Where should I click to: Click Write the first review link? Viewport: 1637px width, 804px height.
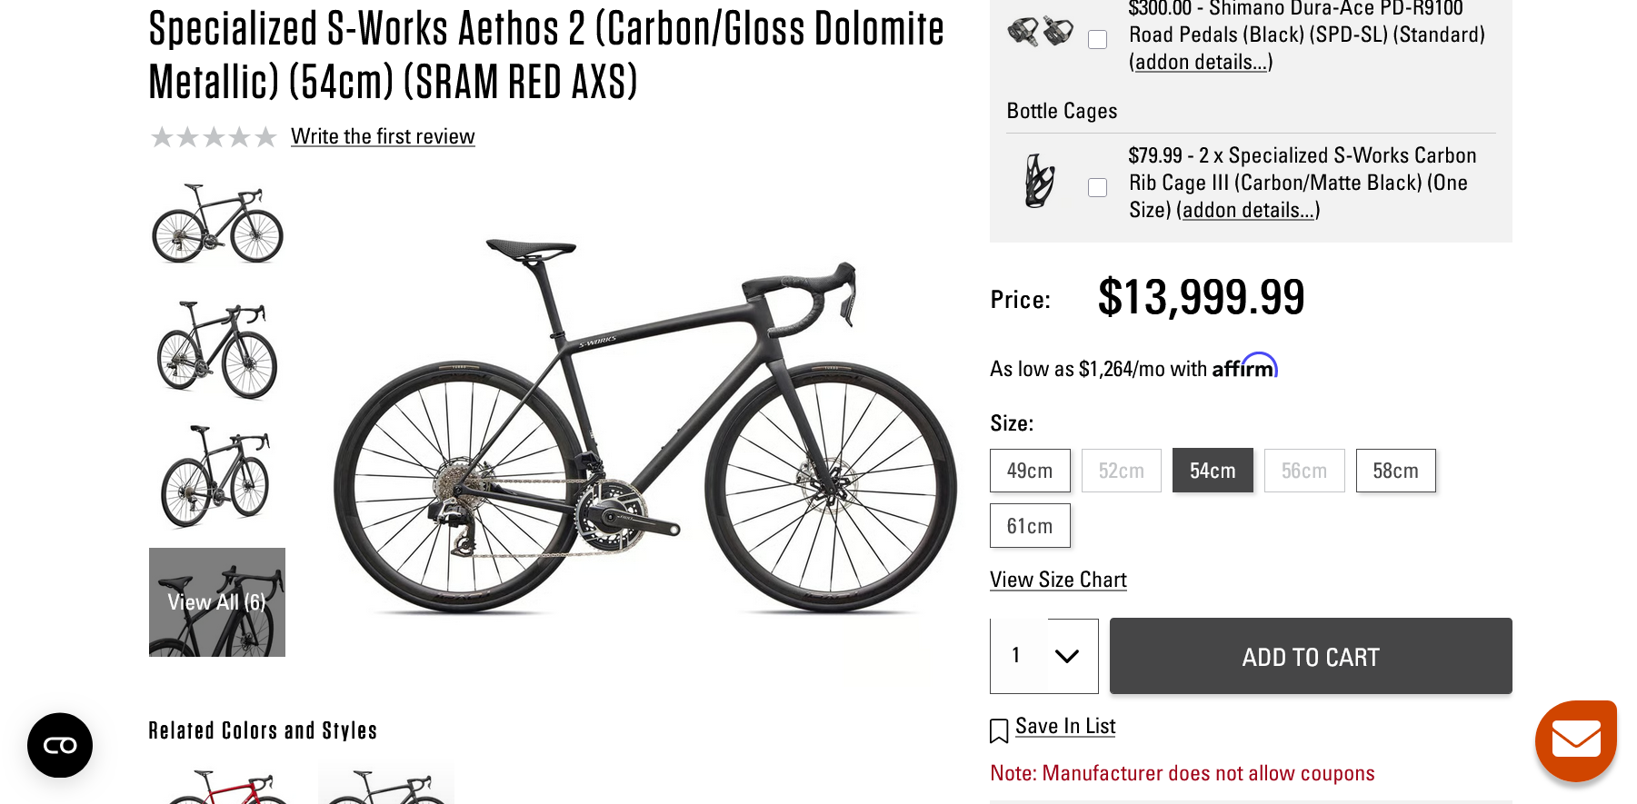tap(383, 136)
